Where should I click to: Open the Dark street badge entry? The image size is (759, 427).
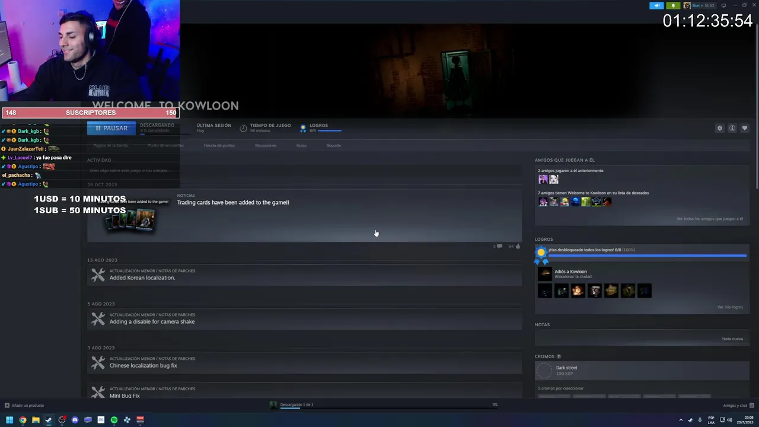tap(642, 371)
